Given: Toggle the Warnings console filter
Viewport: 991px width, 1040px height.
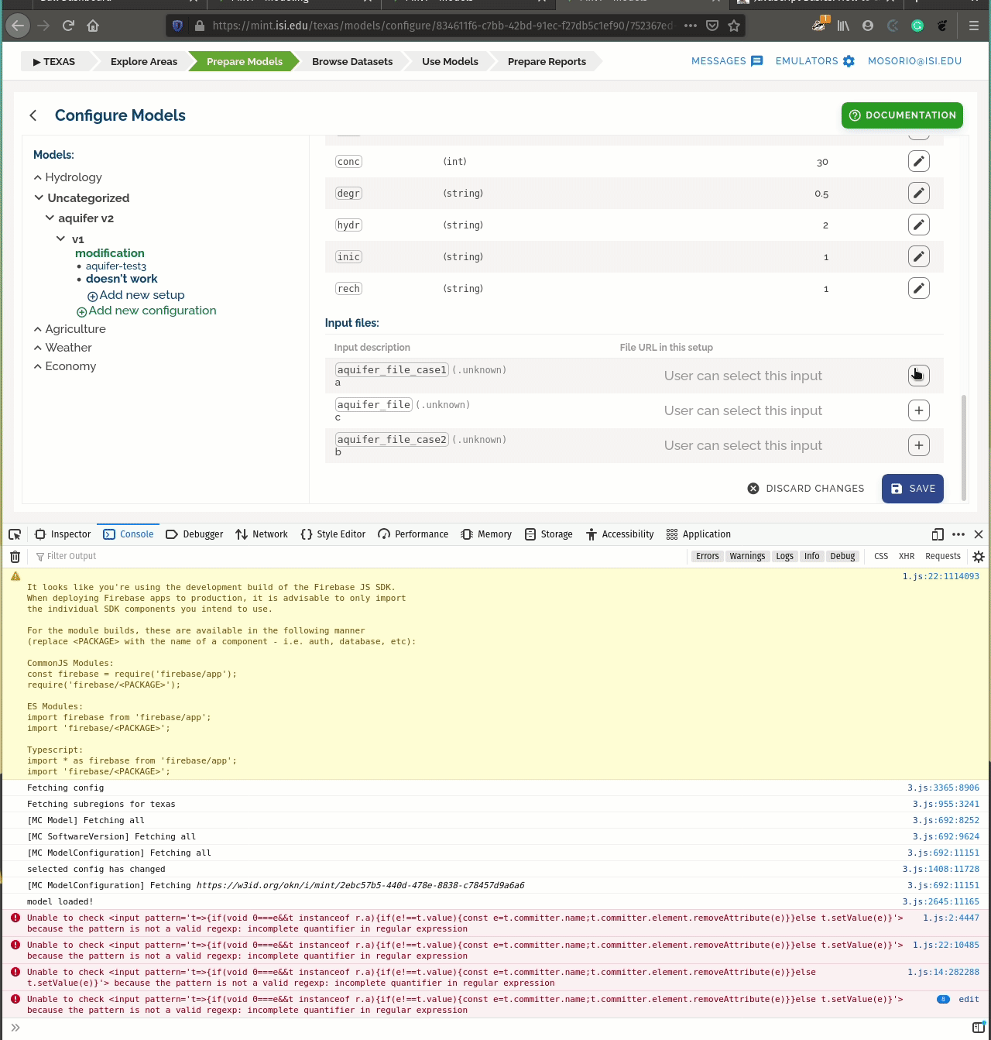Looking at the screenshot, I should (x=746, y=556).
